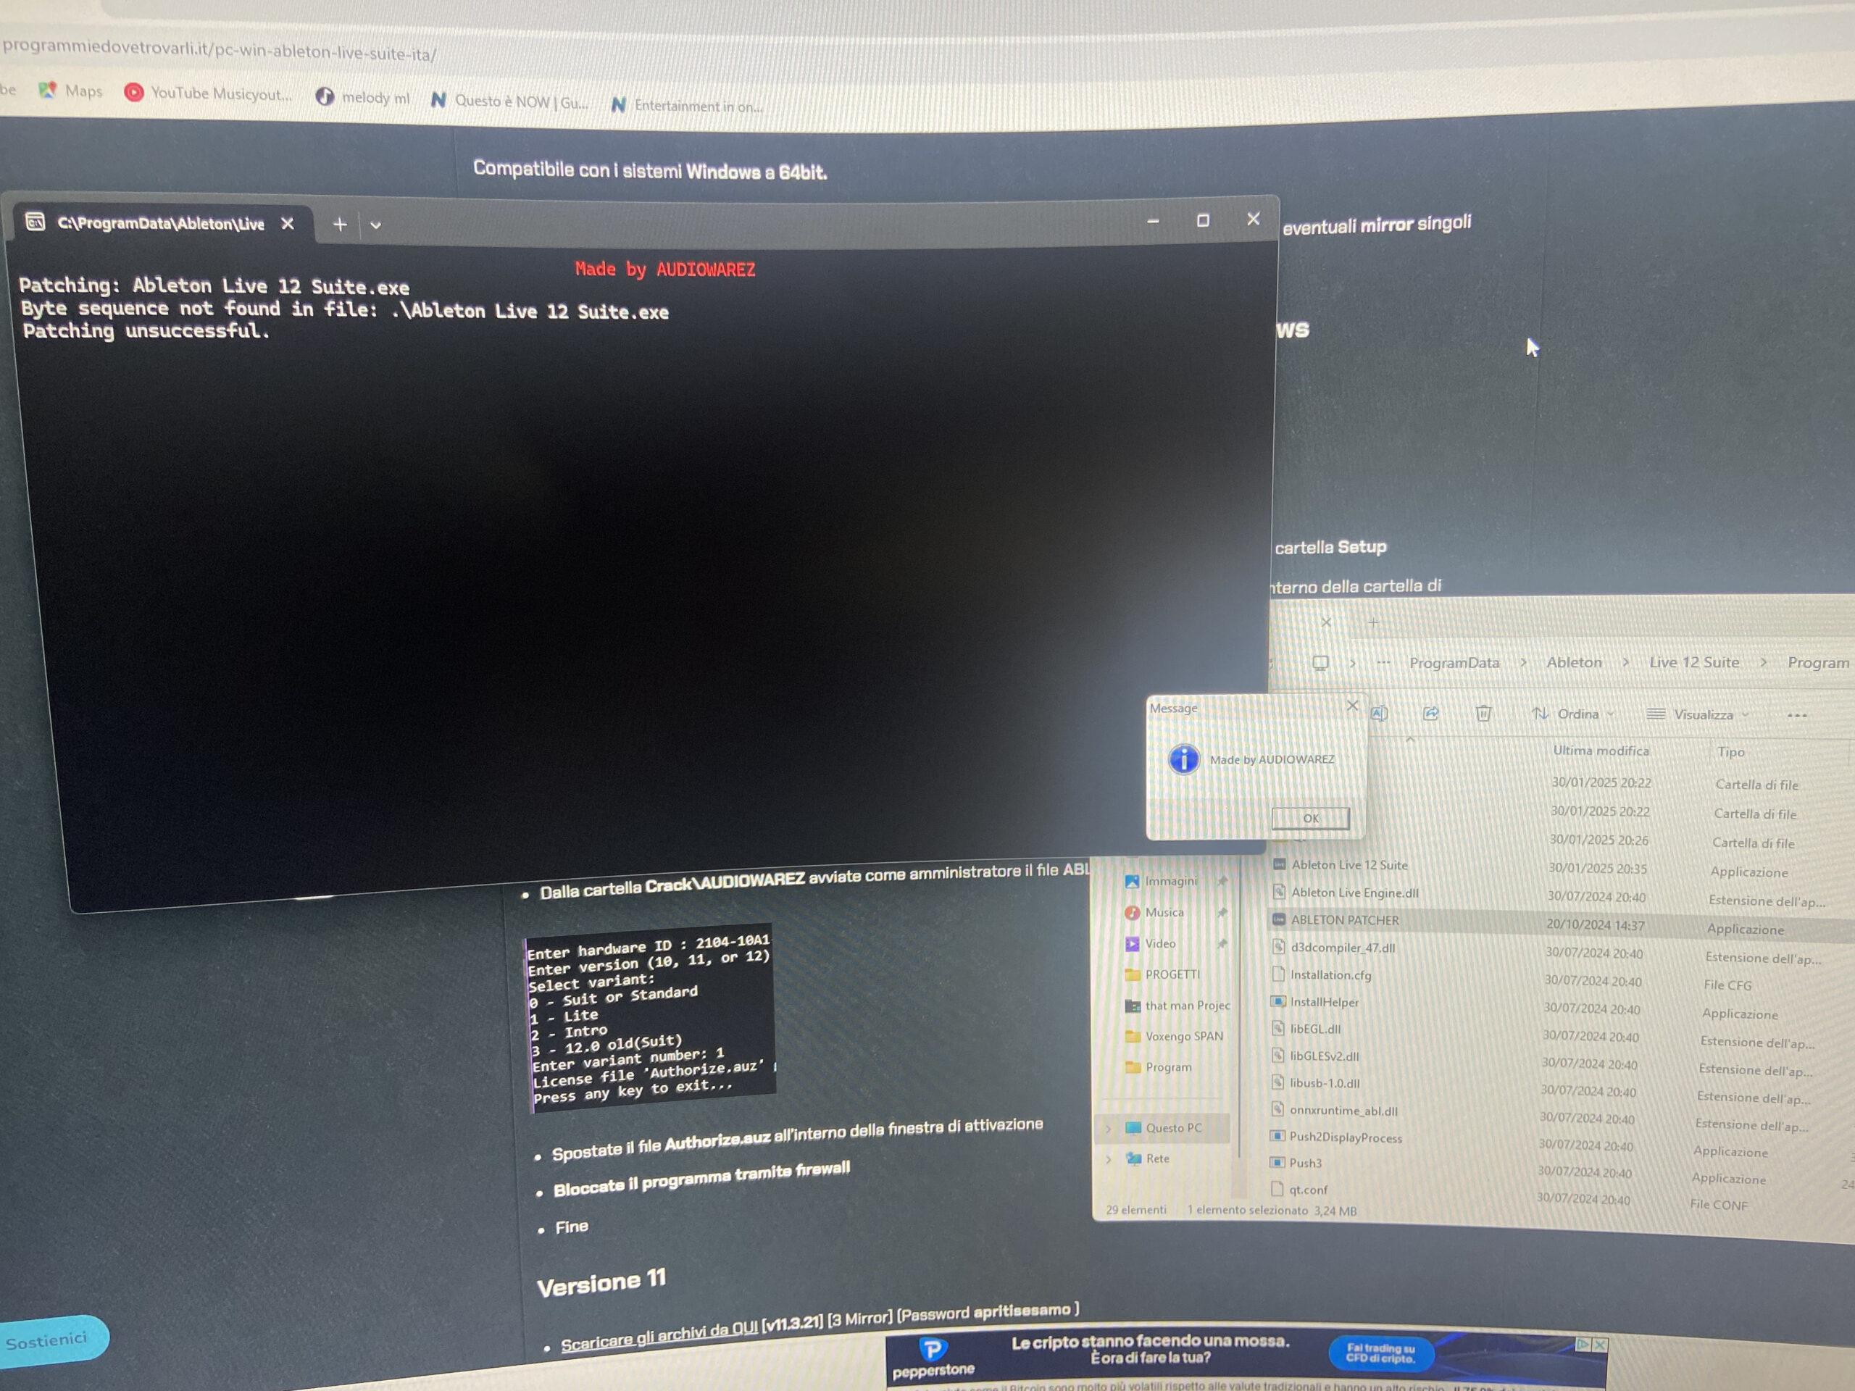Open melody ml bookmark

click(362, 97)
